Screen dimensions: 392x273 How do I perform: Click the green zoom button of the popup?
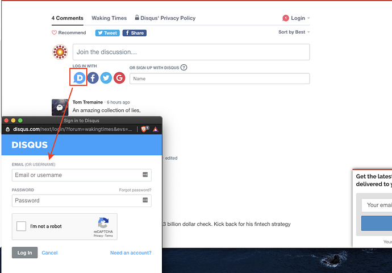click(20, 121)
